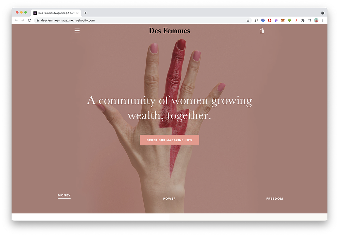Switch to the Freedom slide
Image resolution: width=339 pixels, height=236 pixels.
[x=275, y=199]
